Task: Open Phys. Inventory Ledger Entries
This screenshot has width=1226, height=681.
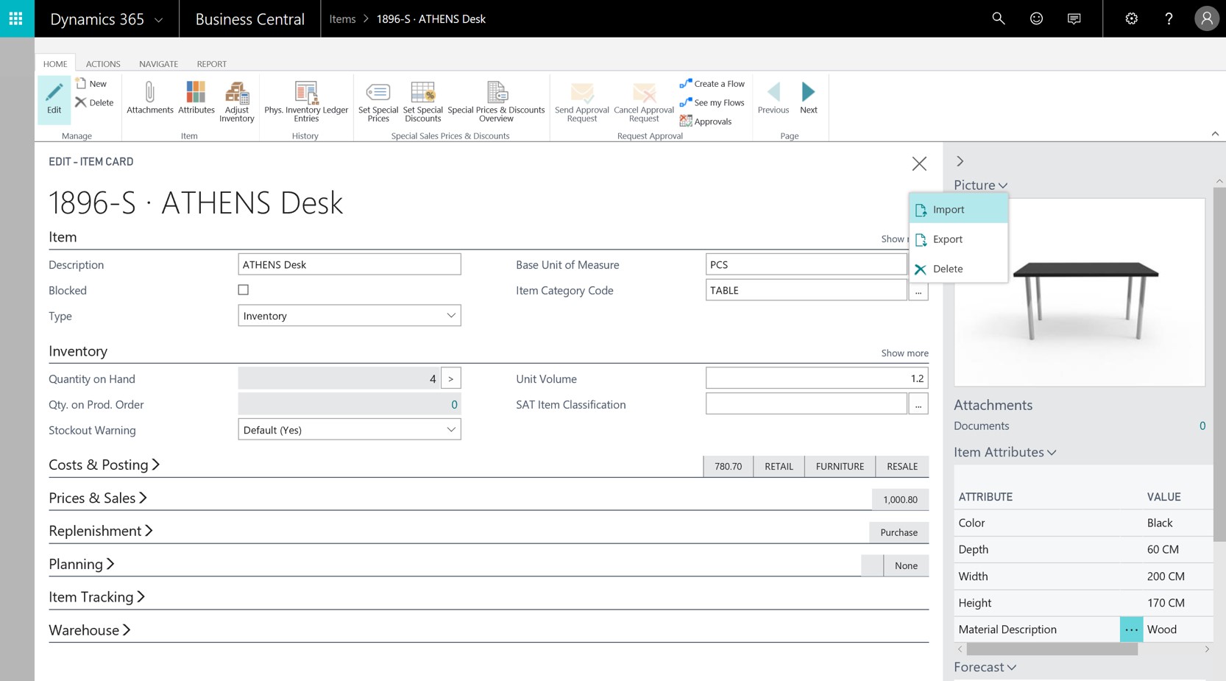Action: [306, 102]
